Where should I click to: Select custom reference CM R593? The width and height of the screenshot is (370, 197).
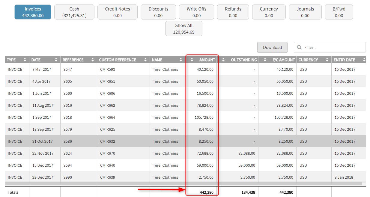(108, 69)
